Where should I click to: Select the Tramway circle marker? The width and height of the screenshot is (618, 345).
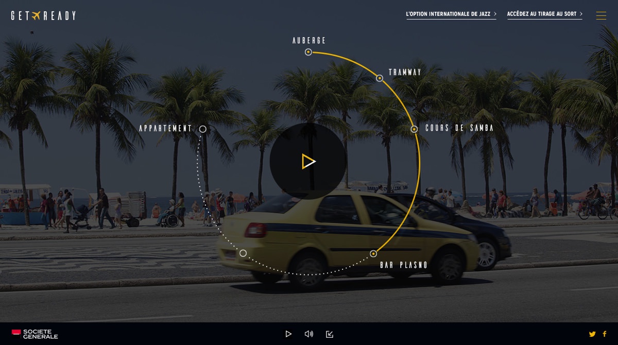[x=380, y=78]
